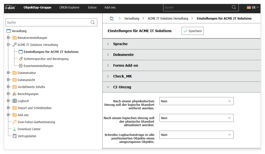Click the Verwaltung root window icon
Screen dimensions: 265x154
coord(9,31)
